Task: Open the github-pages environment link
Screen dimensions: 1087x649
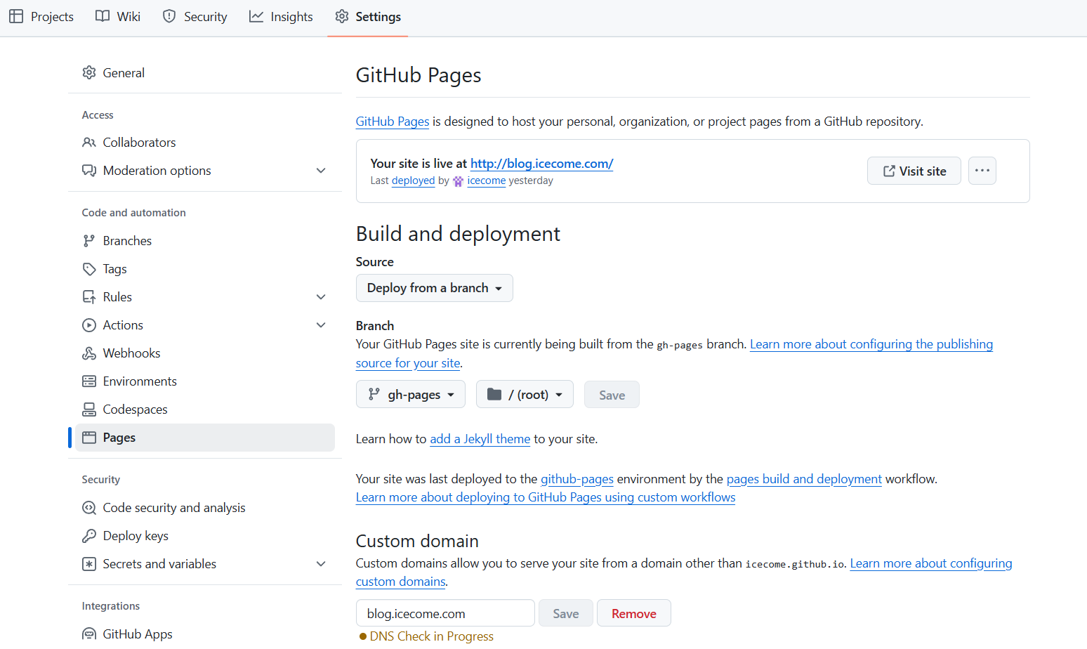Action: (x=577, y=479)
